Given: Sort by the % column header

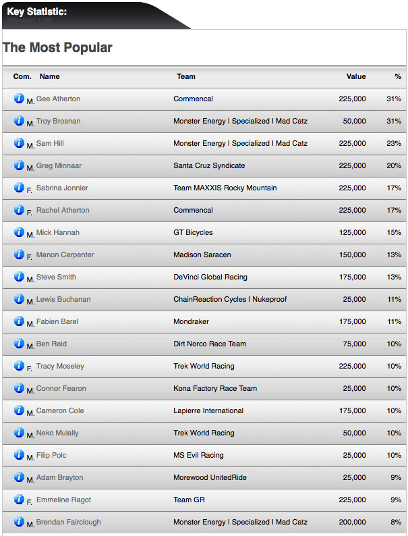Looking at the screenshot, I should pos(398,77).
